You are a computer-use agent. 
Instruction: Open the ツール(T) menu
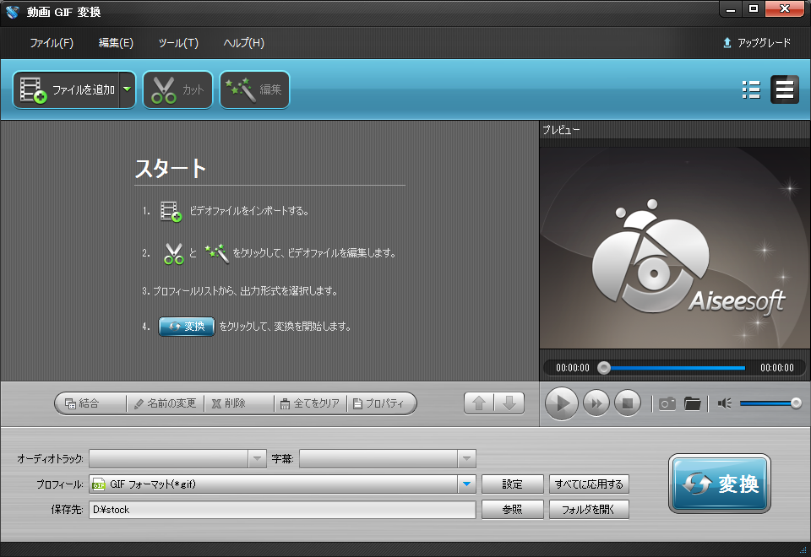coord(177,42)
